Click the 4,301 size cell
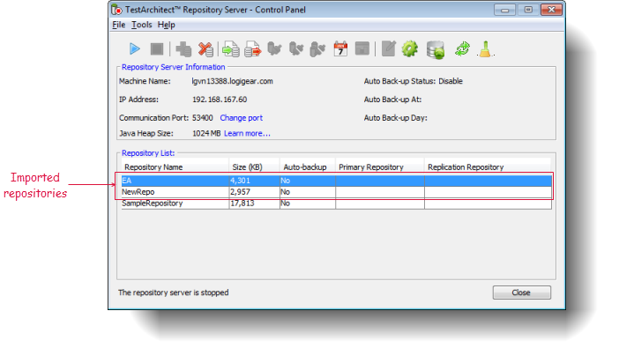Viewport: 619px width, 363px height. pos(254,181)
